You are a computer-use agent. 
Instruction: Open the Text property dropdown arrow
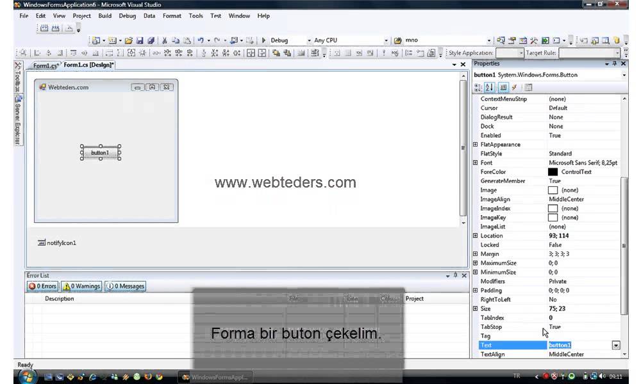pos(615,345)
